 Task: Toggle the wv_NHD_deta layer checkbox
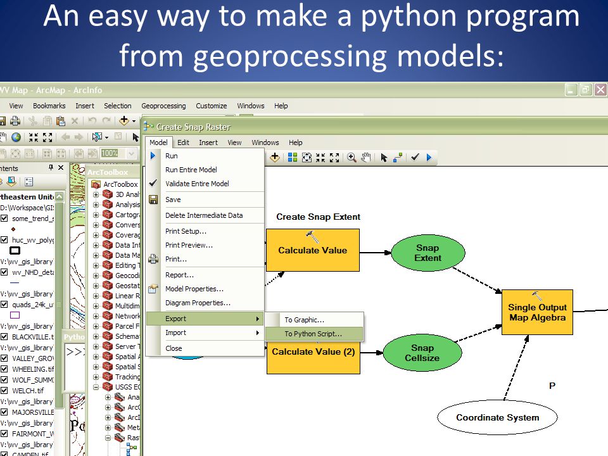(4, 272)
